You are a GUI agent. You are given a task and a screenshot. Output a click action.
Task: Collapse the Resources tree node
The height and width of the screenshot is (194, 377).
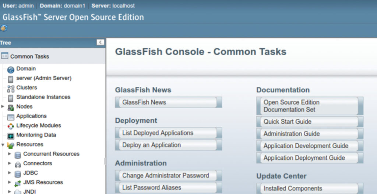pos(3,144)
